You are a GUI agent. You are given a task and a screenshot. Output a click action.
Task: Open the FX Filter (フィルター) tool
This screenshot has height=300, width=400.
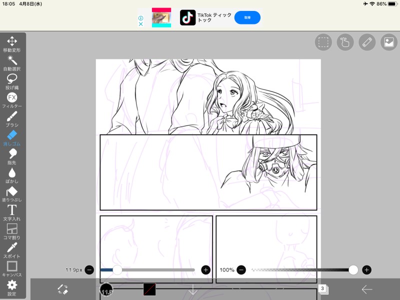tap(12, 100)
